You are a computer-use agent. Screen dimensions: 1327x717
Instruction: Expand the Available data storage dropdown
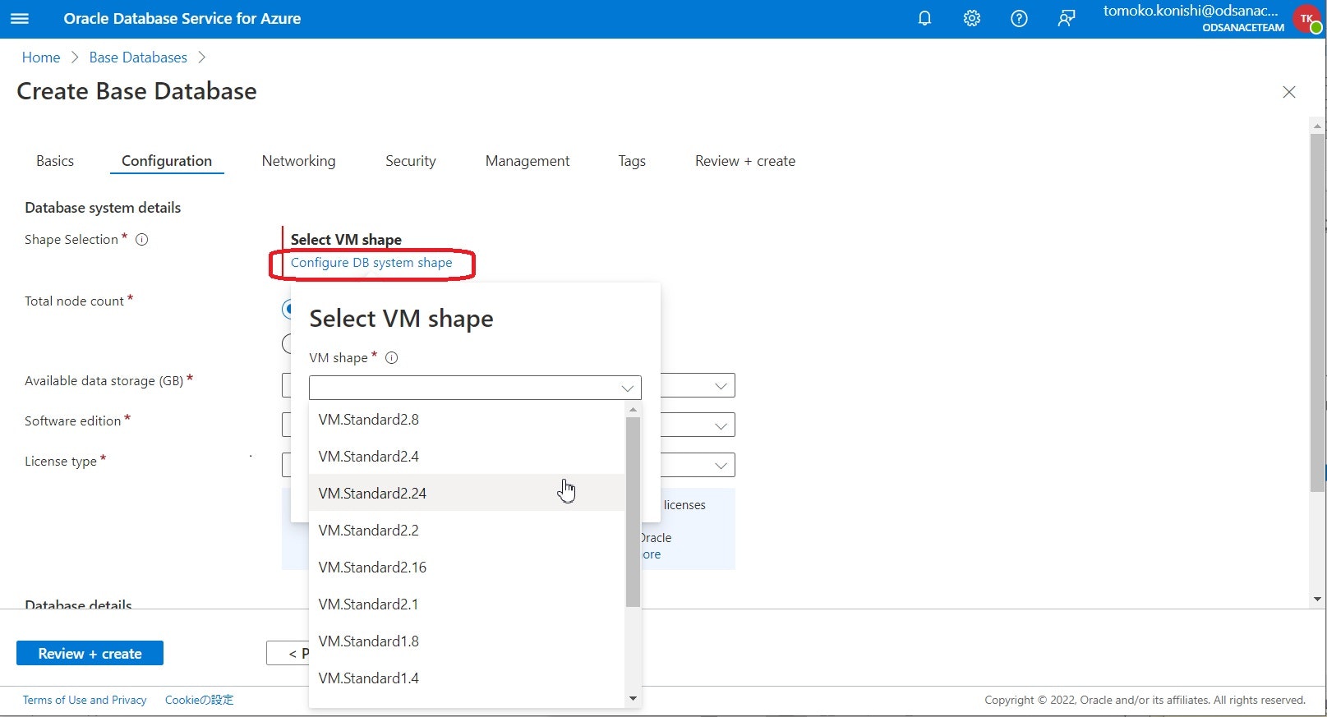(721, 386)
